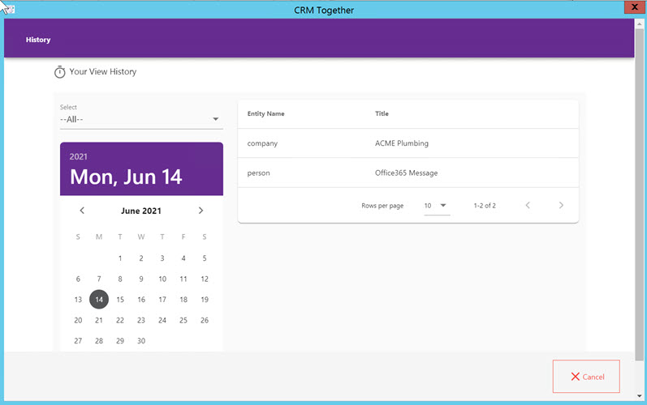Screen dimensions: 647x405
Task: Click the scrollbar down arrow
Action: pyautogui.click(x=640, y=395)
